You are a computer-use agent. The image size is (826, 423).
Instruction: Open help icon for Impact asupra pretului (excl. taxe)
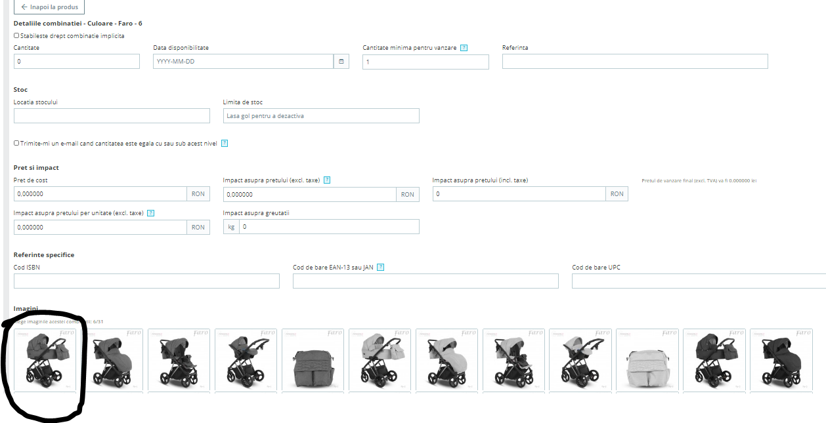(x=327, y=180)
